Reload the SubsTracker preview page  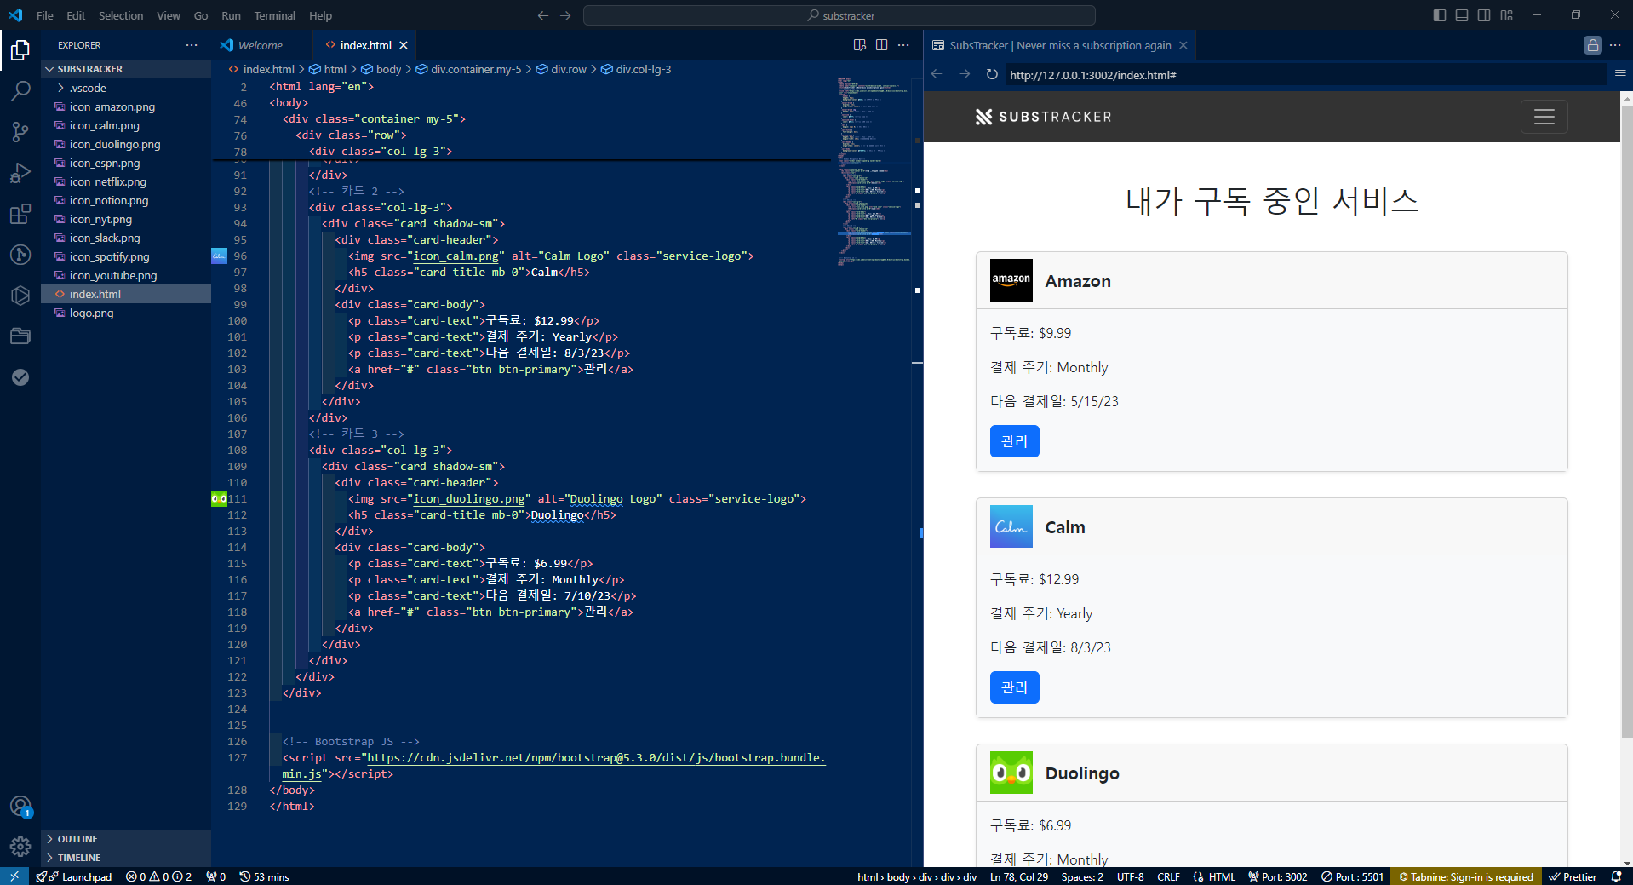[992, 75]
